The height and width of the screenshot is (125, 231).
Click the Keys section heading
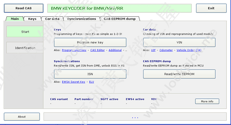click(x=57, y=30)
